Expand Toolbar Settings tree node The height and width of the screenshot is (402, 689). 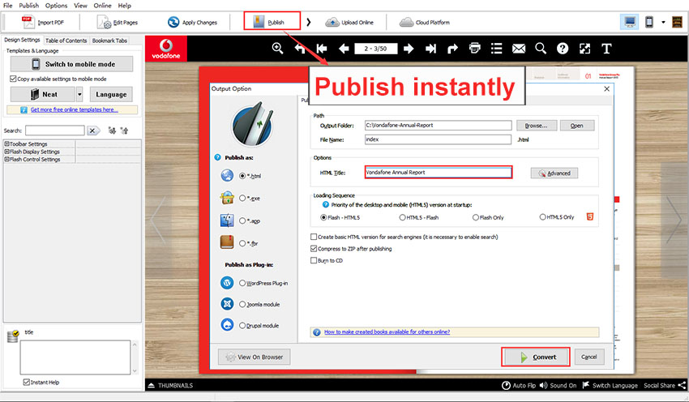coord(6,143)
